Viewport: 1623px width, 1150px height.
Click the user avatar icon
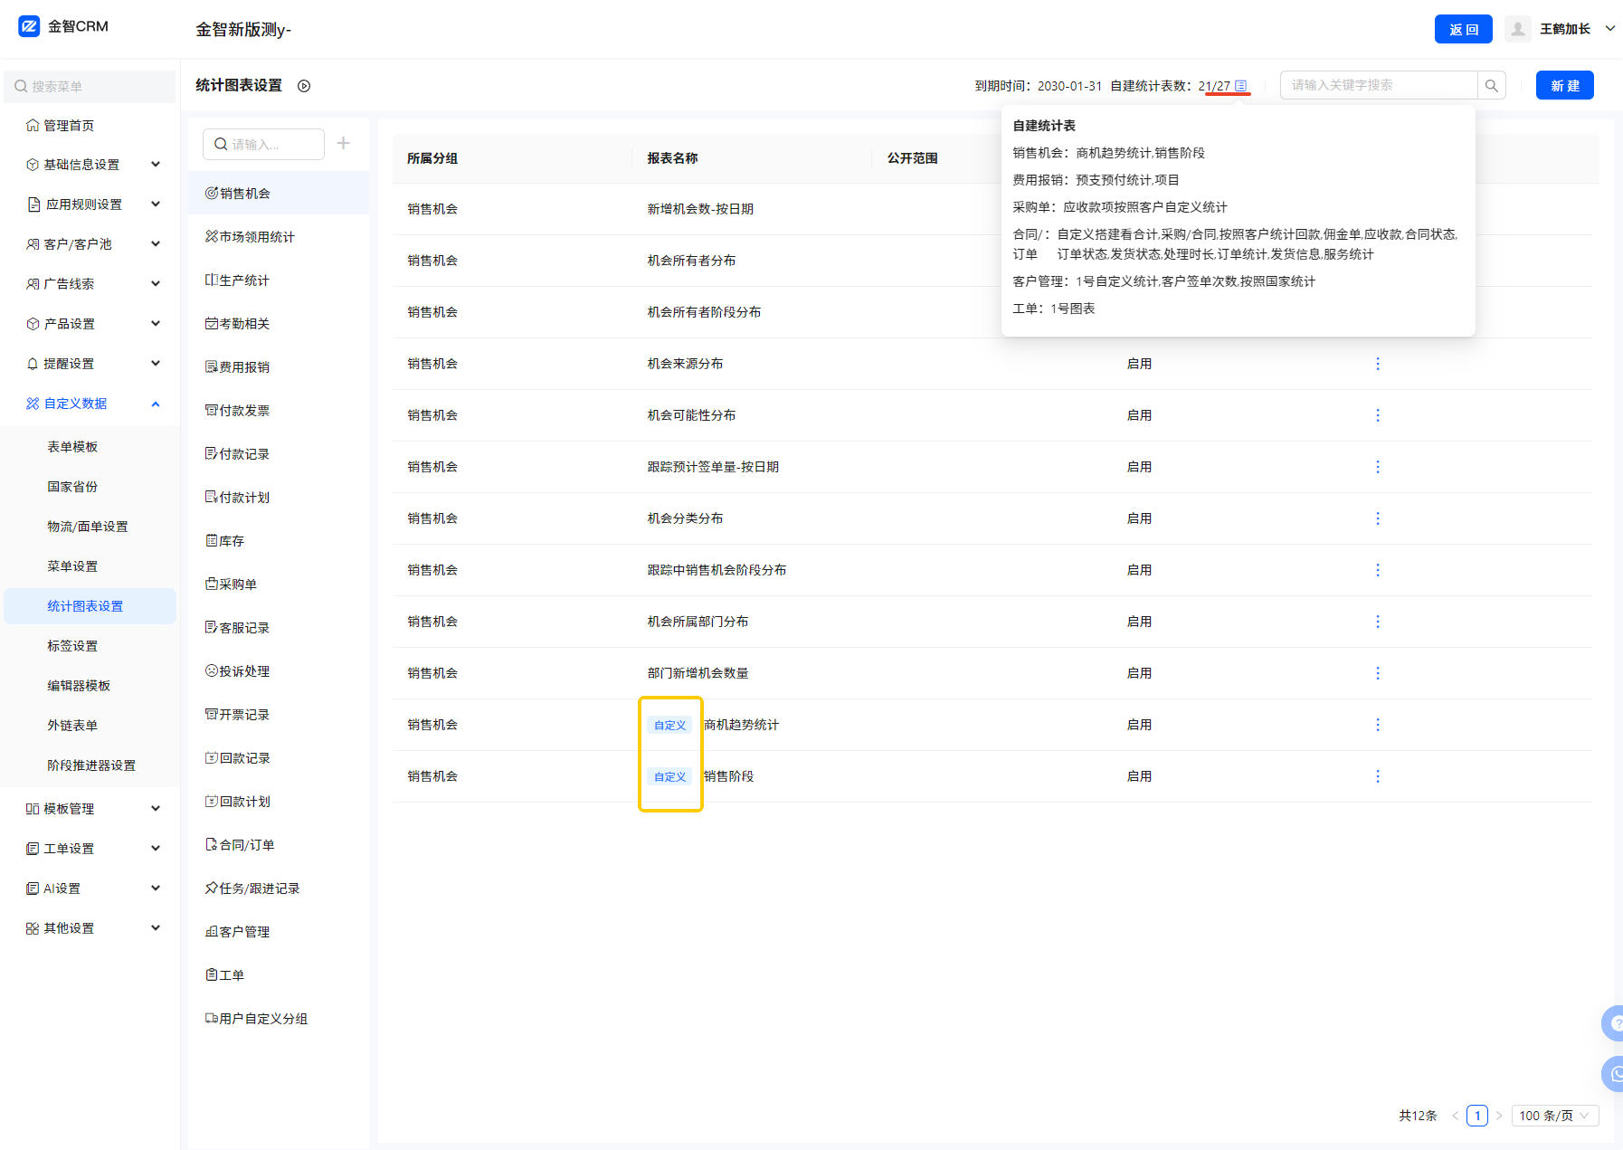(1517, 29)
